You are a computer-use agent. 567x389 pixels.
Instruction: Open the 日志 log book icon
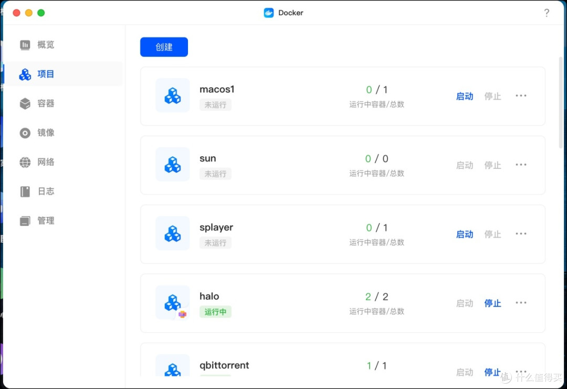(25, 191)
